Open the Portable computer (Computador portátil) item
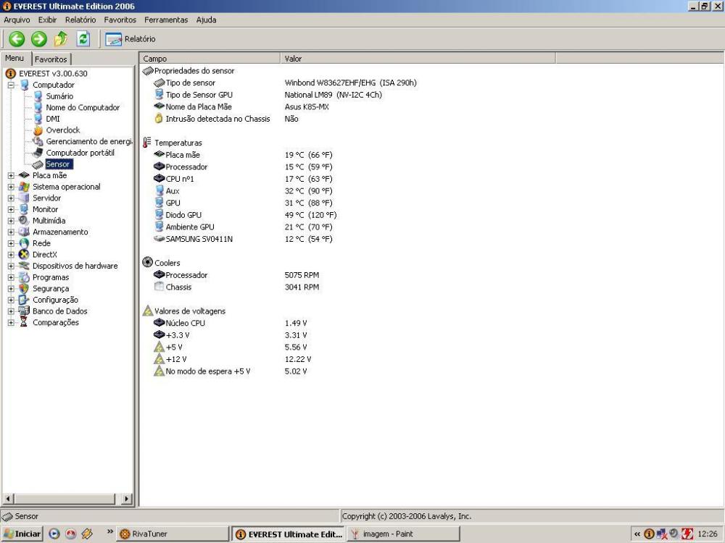This screenshot has width=725, height=543. coord(80,153)
